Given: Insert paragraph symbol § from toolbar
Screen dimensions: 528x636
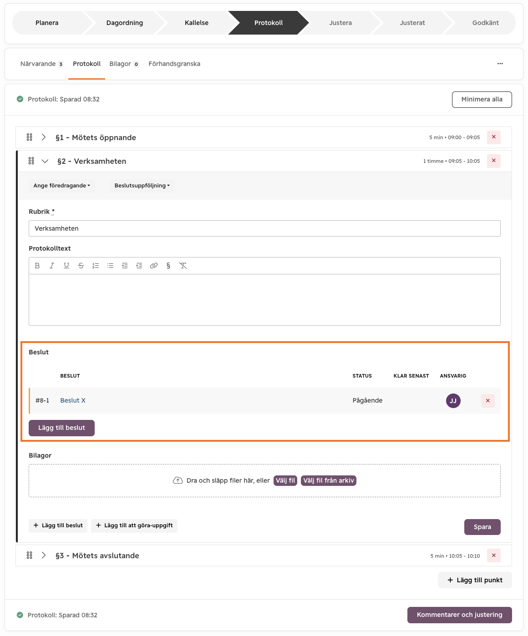Looking at the screenshot, I should [168, 266].
